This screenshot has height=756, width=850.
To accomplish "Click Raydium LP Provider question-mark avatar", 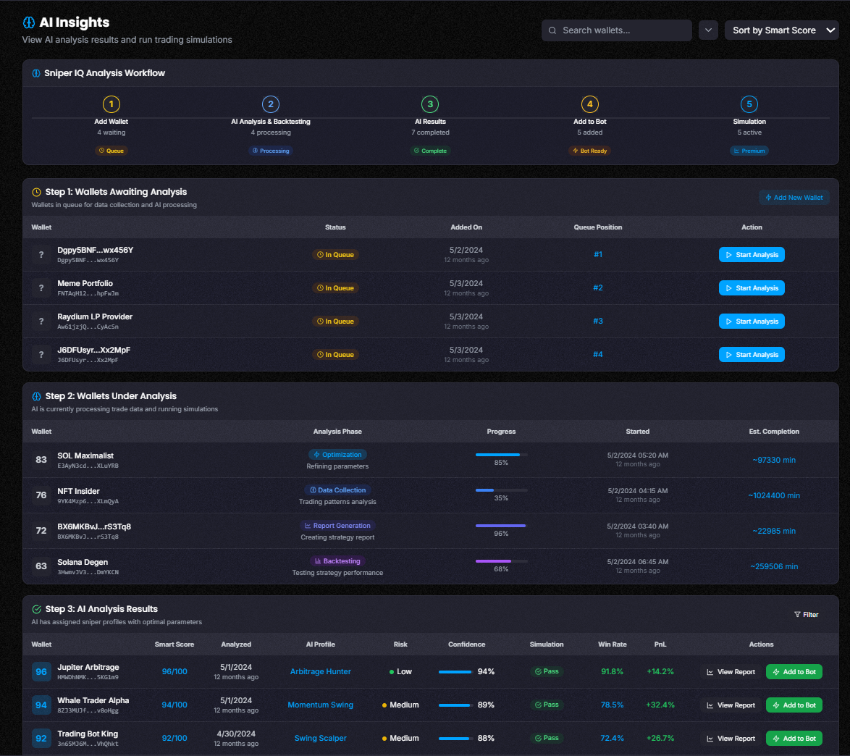I will click(x=41, y=321).
